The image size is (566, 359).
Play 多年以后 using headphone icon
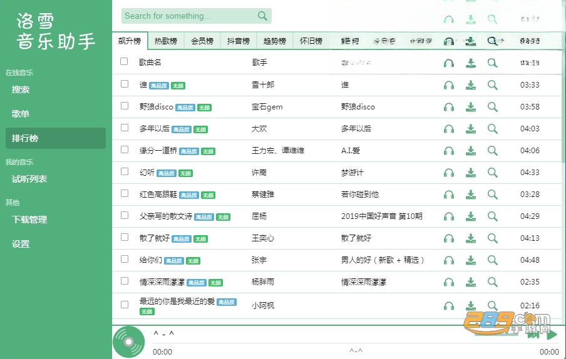(449, 129)
